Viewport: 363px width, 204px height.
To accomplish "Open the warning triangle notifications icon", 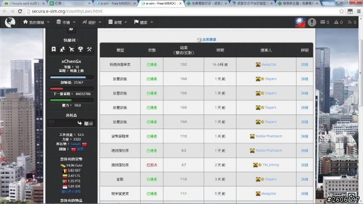I will pos(336,22).
